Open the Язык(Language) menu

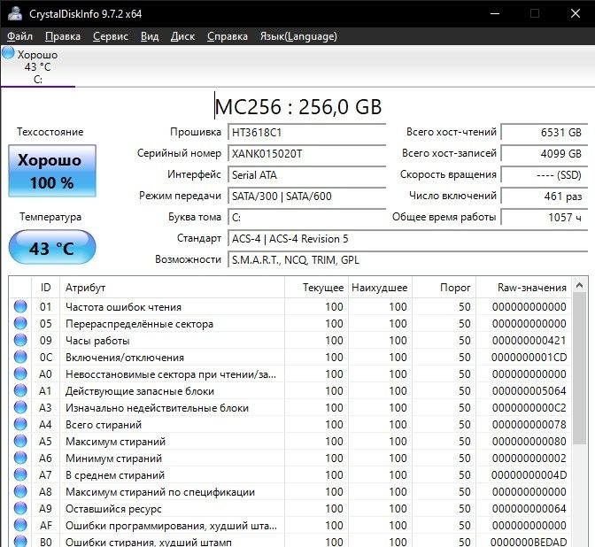[298, 36]
